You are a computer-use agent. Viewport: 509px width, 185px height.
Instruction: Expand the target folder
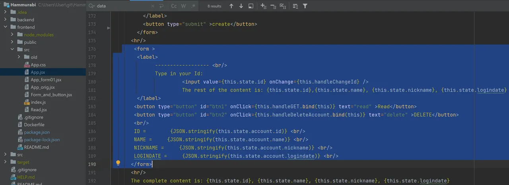(6, 162)
